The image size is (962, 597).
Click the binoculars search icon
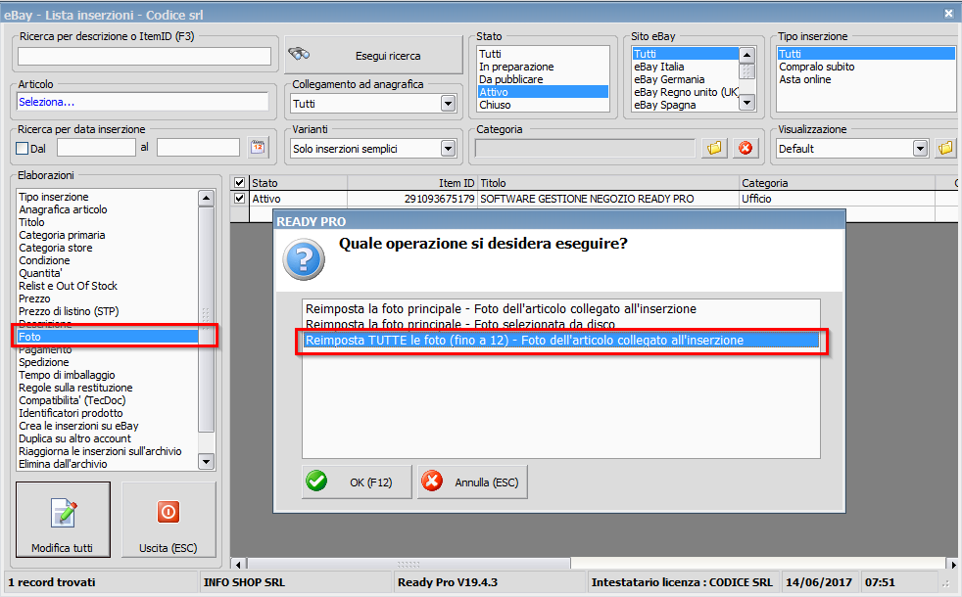299,55
